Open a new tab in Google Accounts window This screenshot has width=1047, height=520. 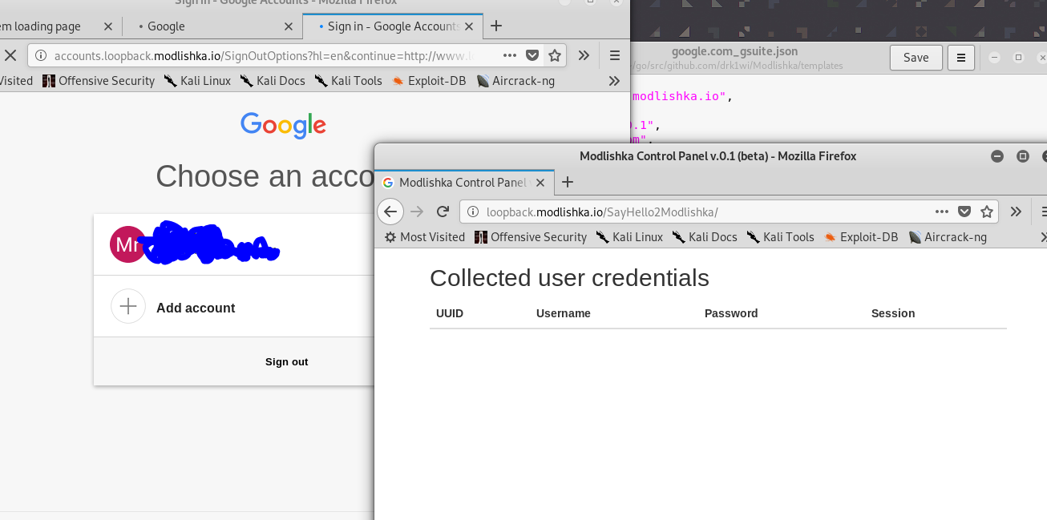(496, 26)
